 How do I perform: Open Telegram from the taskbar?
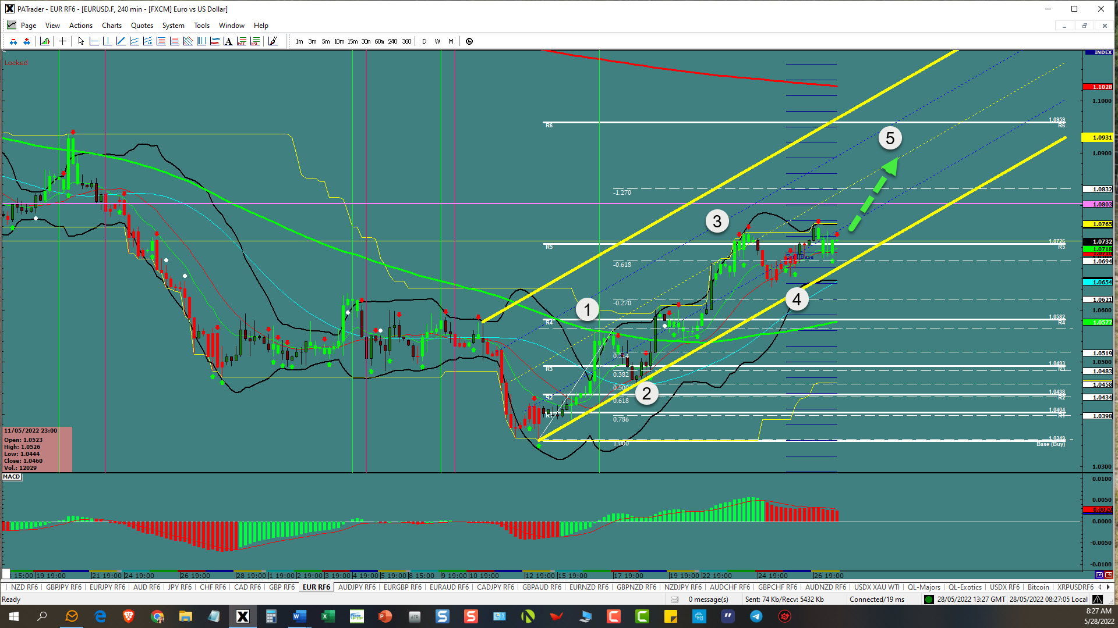pyautogui.click(x=756, y=616)
